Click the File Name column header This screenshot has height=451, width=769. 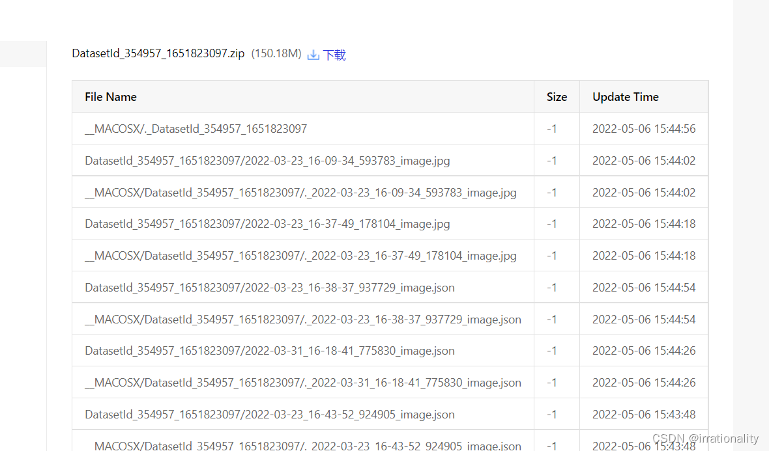coord(110,97)
